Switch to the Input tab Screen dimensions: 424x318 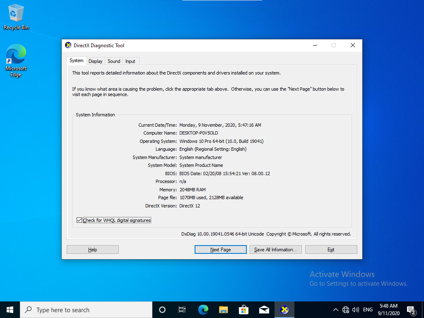point(130,61)
